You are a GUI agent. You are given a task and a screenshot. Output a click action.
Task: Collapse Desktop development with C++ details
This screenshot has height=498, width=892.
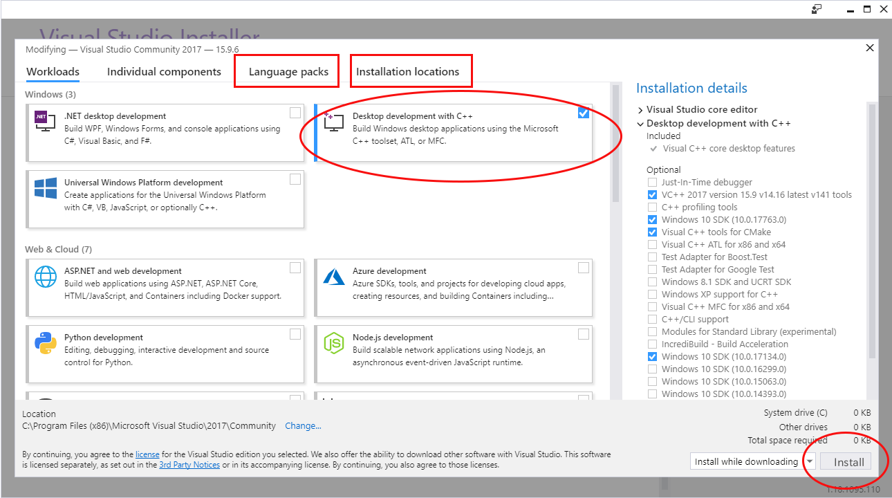coord(640,124)
